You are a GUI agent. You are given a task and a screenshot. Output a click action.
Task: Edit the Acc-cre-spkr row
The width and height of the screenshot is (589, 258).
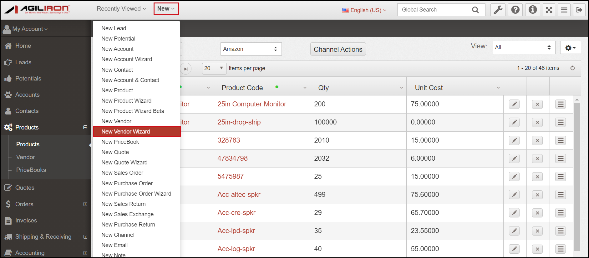(514, 213)
